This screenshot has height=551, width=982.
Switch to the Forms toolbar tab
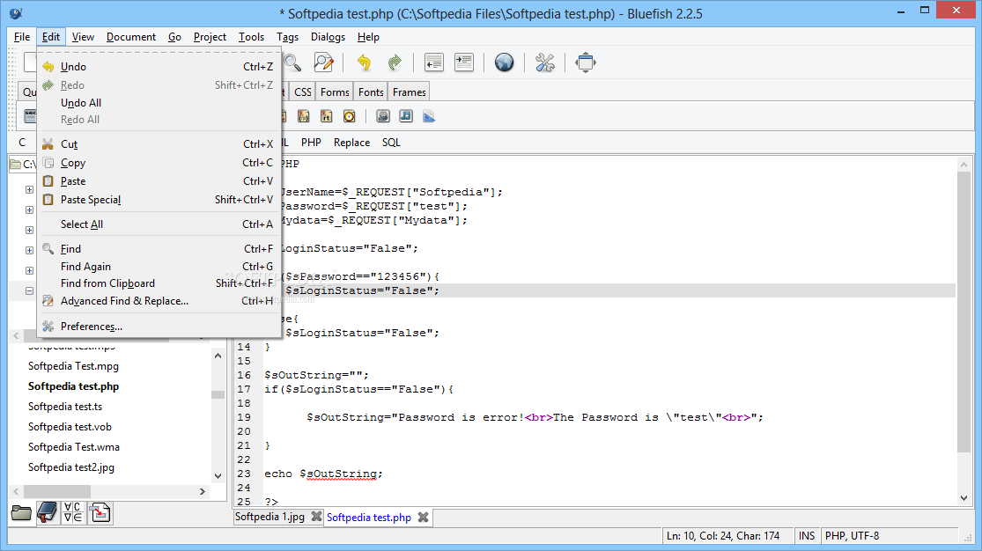tap(335, 92)
